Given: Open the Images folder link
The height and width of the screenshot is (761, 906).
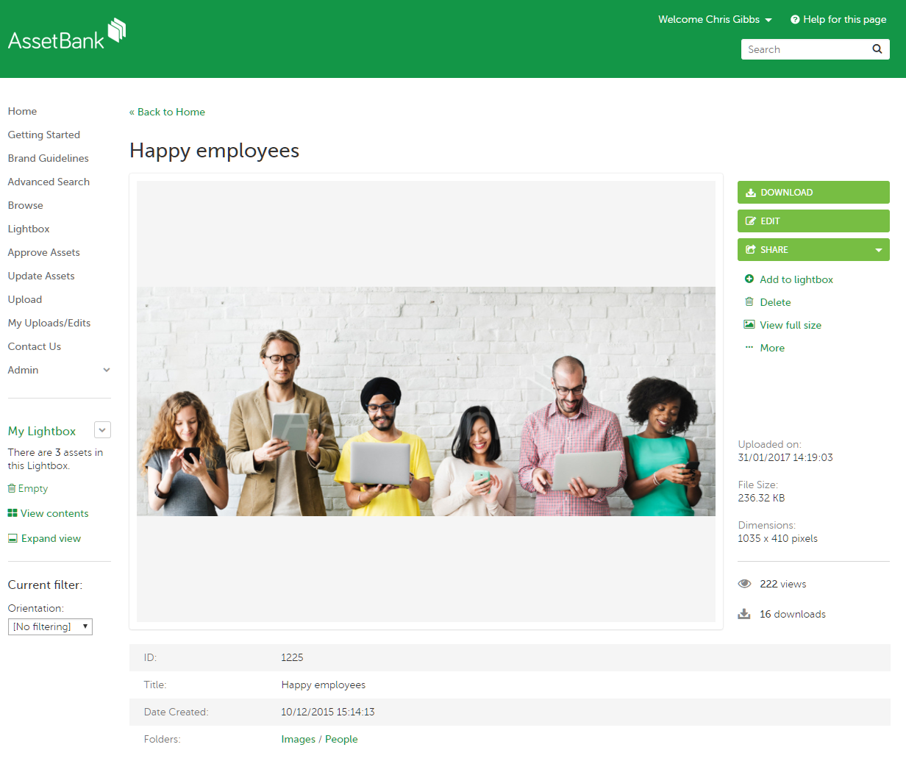Looking at the screenshot, I should click(x=298, y=739).
